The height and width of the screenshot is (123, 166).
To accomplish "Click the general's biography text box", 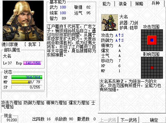I will pos(72,41).
